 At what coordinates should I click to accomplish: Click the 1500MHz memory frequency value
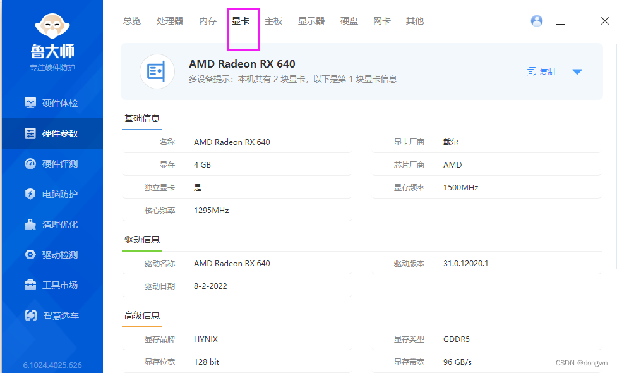coord(461,188)
